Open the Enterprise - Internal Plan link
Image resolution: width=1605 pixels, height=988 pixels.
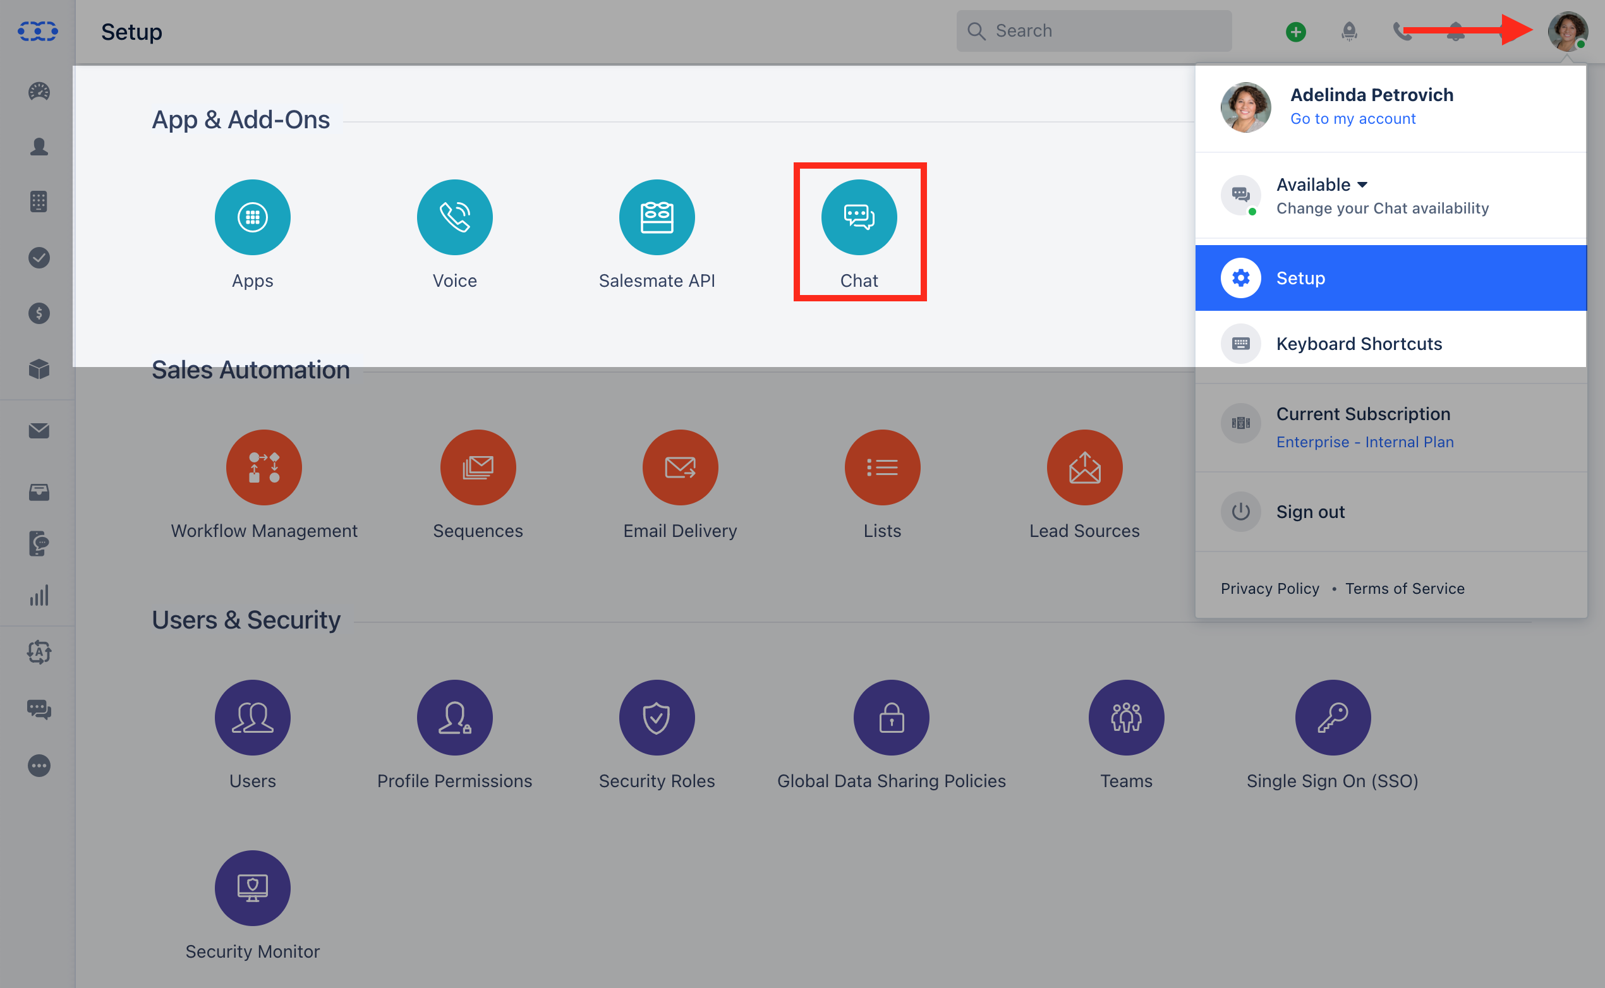(1364, 442)
